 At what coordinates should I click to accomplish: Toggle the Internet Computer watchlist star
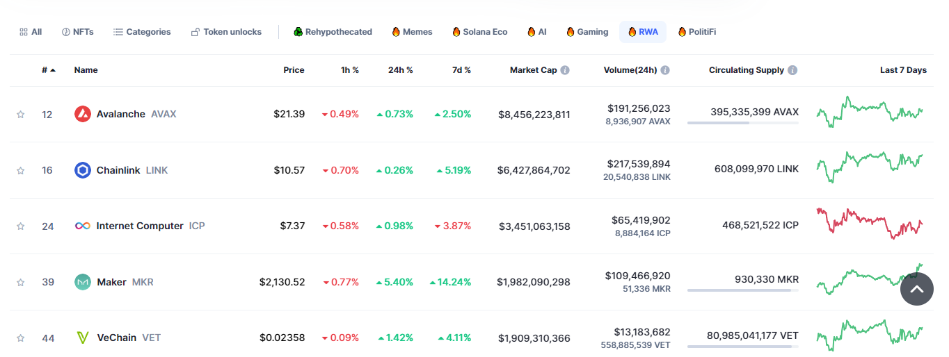[x=21, y=226]
